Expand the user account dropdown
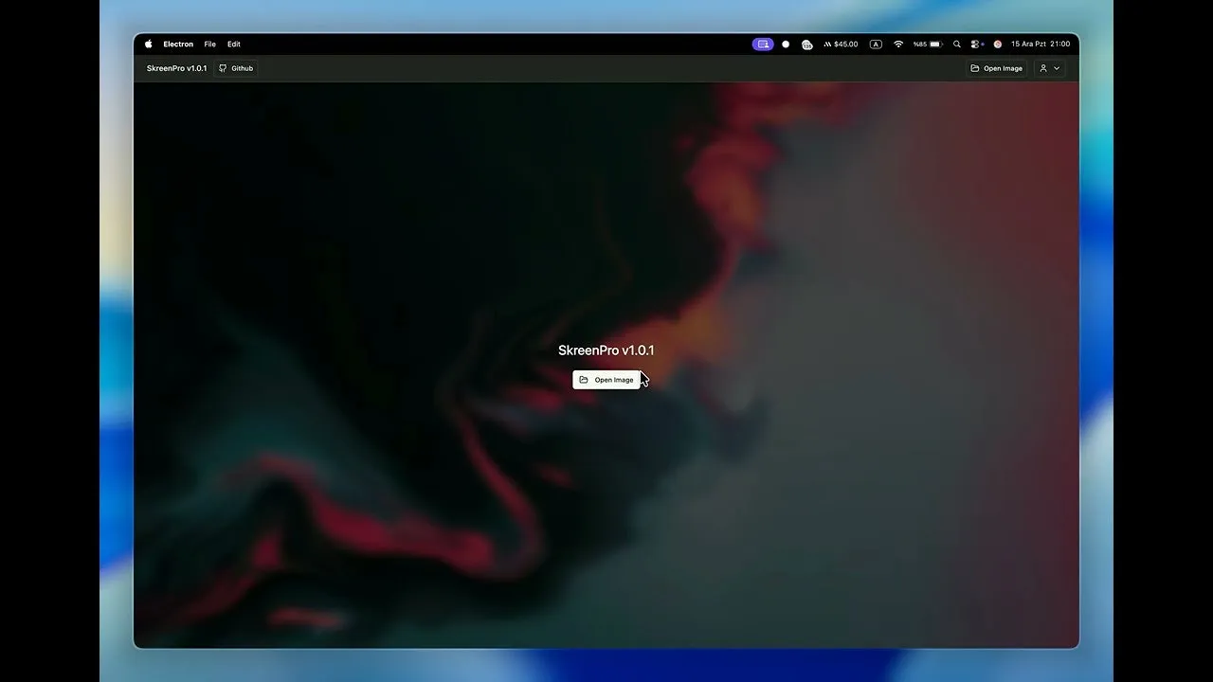1213x682 pixels. point(1049,68)
